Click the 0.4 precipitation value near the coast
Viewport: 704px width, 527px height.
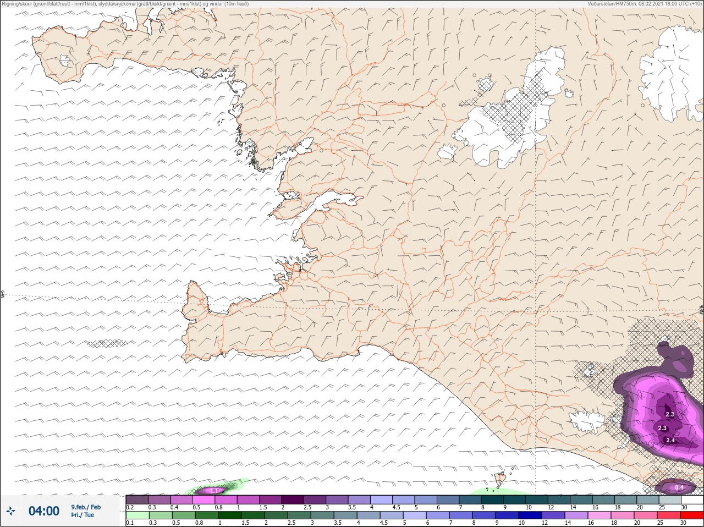point(679,487)
